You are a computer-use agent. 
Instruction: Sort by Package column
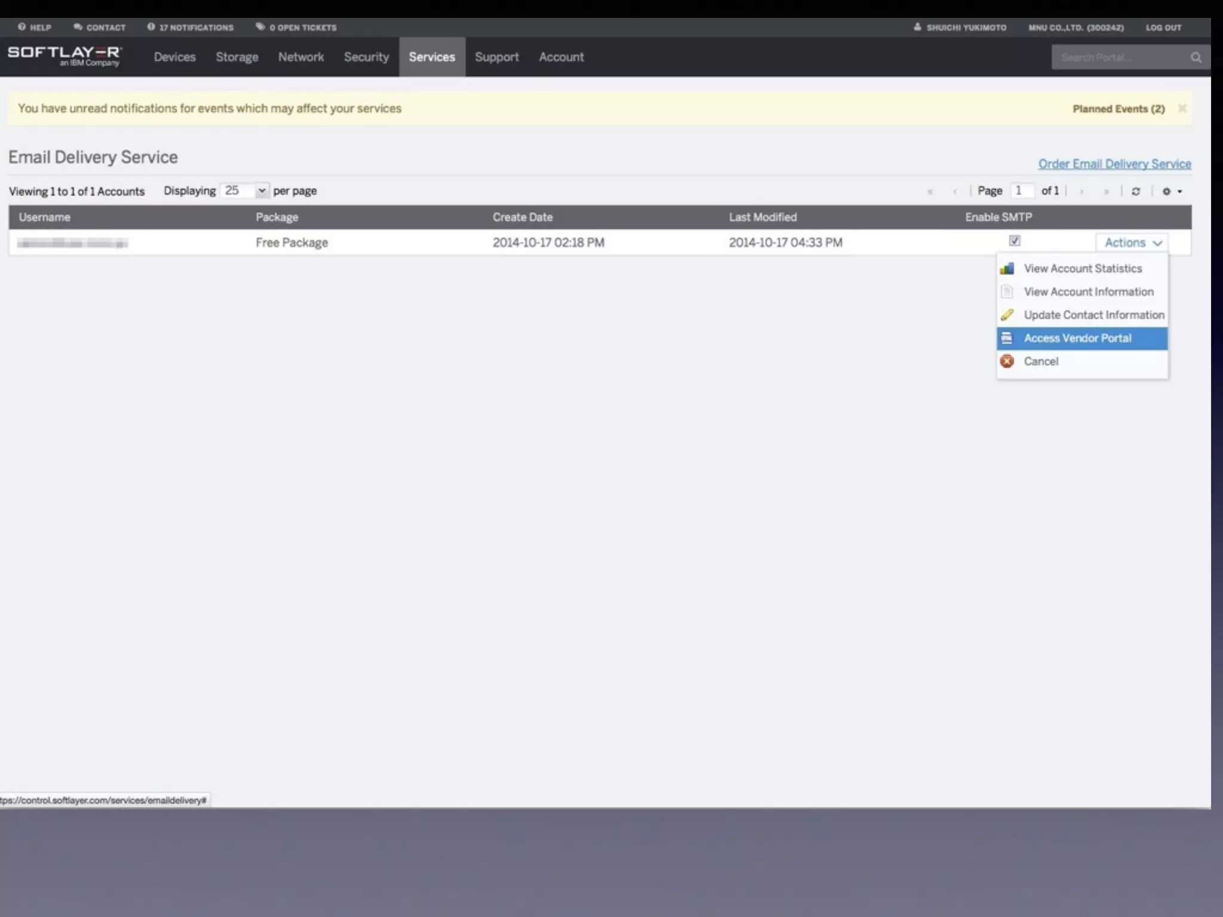277,217
